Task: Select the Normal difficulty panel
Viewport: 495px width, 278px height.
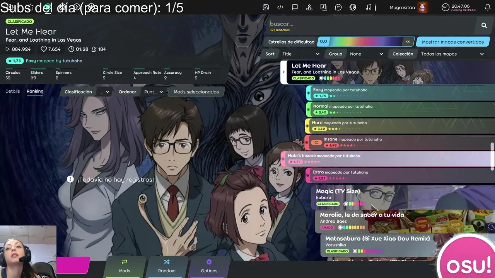Action: [x=400, y=110]
